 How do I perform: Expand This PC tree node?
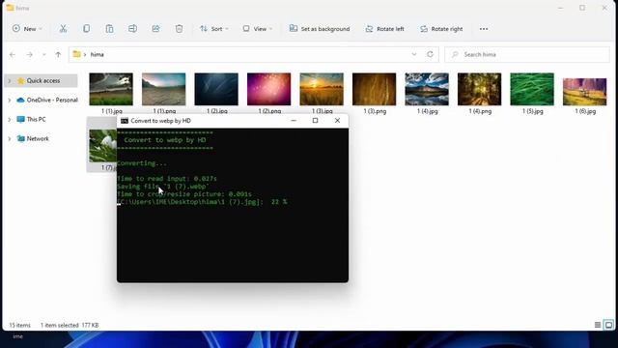coord(10,119)
